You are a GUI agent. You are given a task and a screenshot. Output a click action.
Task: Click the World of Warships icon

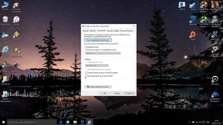(215, 22)
